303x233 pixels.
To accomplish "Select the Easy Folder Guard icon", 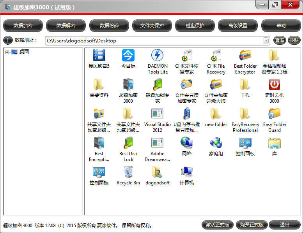I will [275, 114].
